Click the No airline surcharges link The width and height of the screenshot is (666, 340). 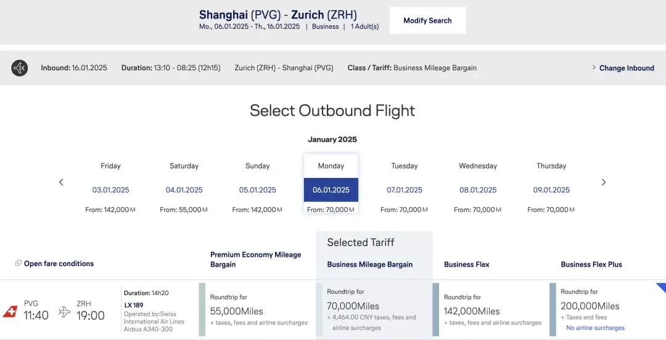tap(595, 328)
